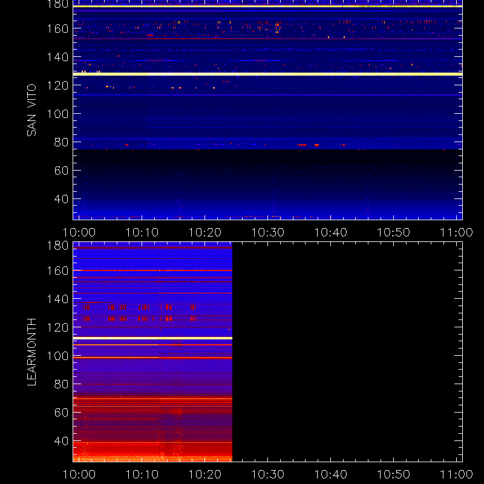Select the 120 tick label on SAN VITO plot
Image resolution: width=484 pixels, height=484 pixels.
click(x=57, y=85)
